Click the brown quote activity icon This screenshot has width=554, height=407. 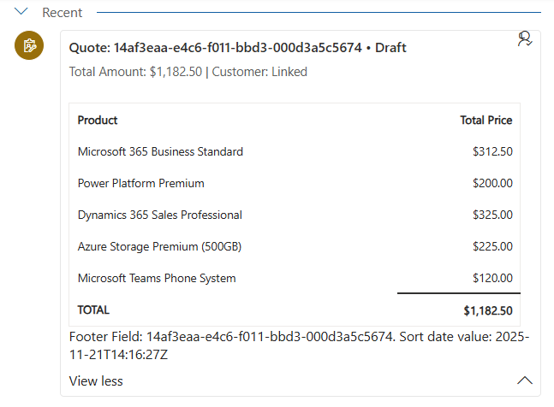(x=29, y=46)
